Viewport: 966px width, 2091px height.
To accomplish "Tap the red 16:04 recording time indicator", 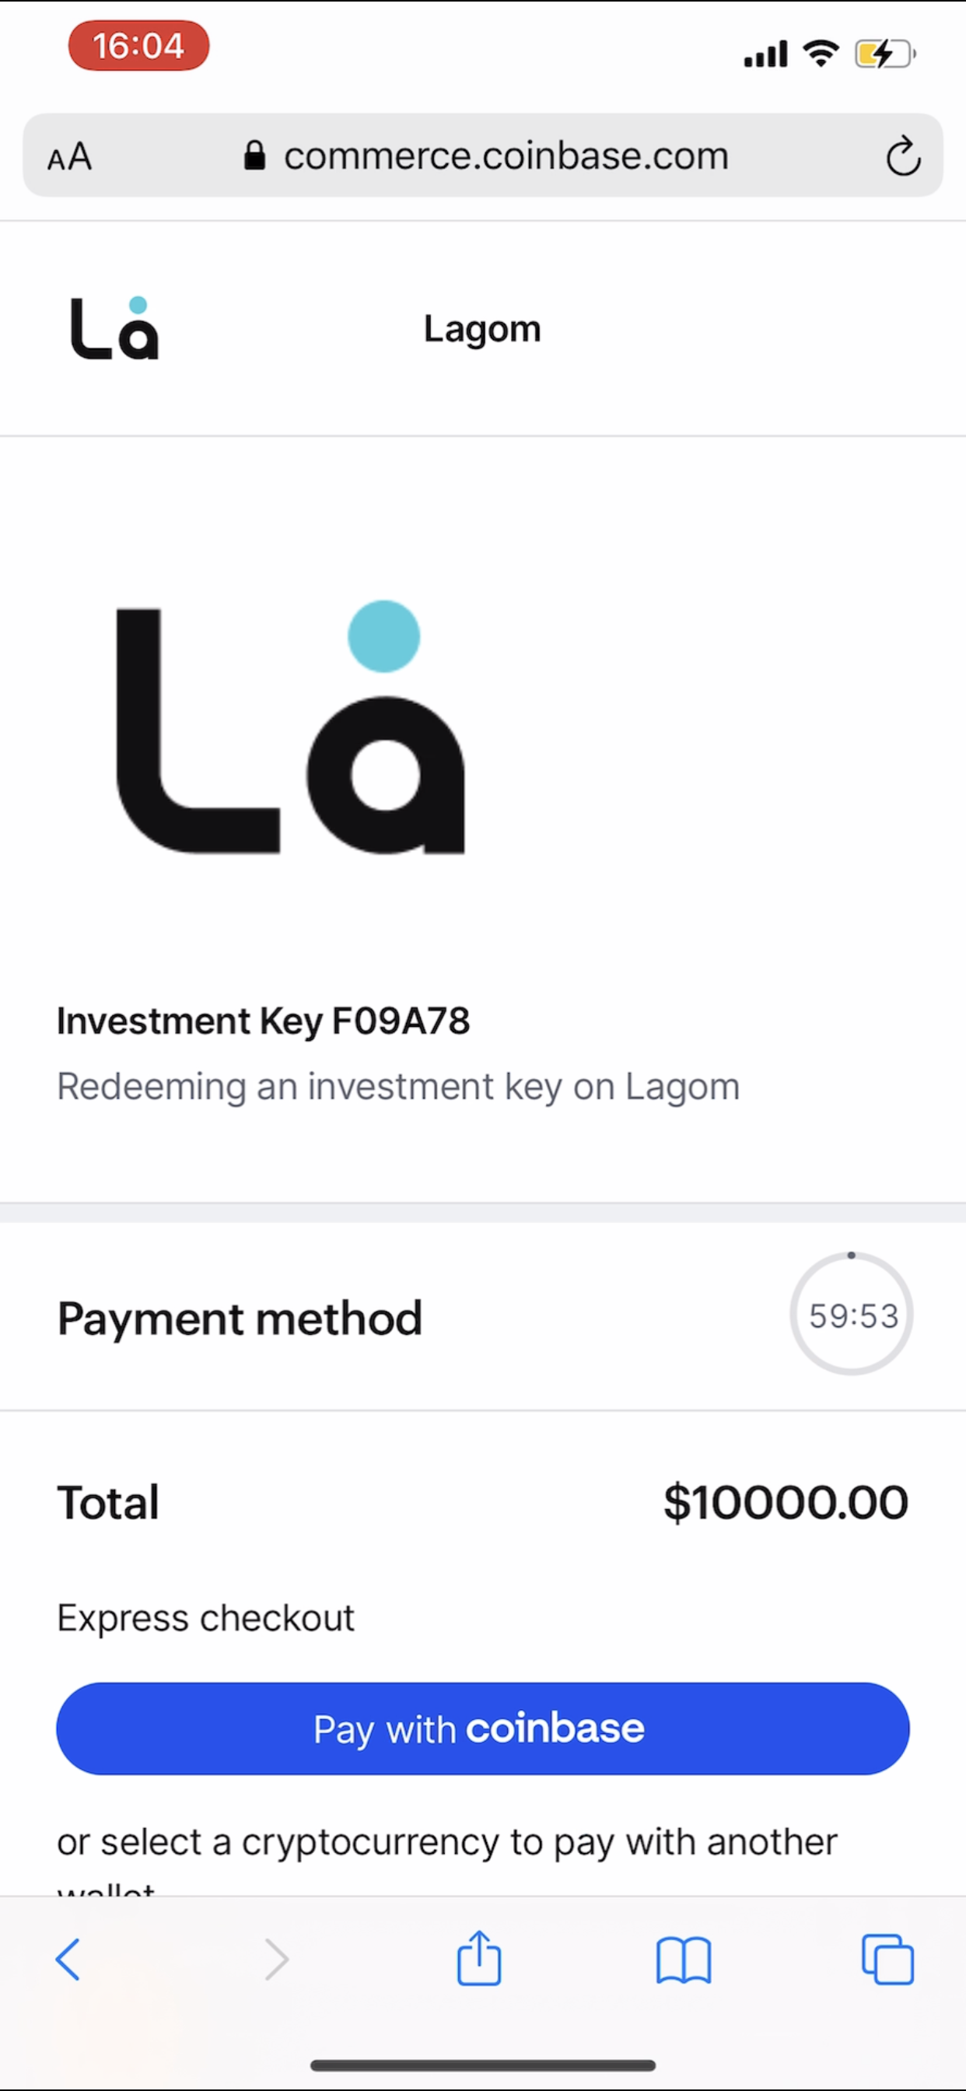I will click(x=138, y=46).
